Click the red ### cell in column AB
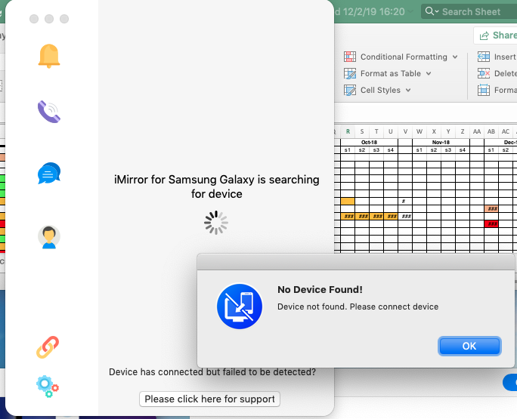Image resolution: width=517 pixels, height=419 pixels. pyautogui.click(x=491, y=223)
